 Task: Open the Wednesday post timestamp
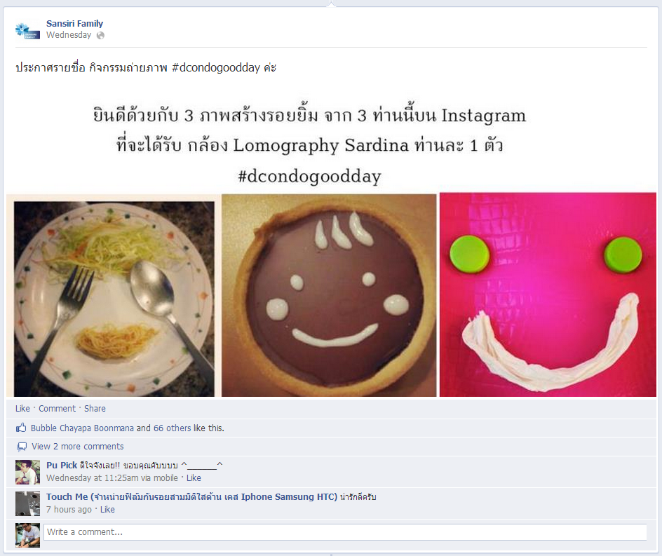pyautogui.click(x=69, y=35)
